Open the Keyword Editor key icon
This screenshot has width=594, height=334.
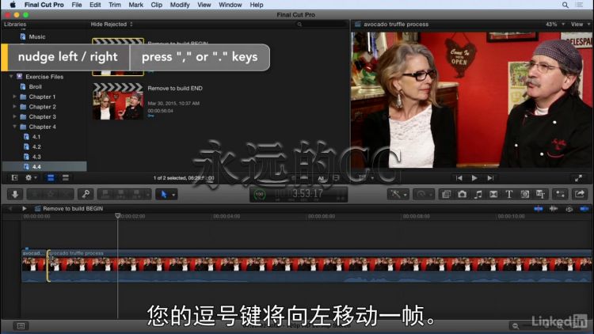(x=86, y=194)
